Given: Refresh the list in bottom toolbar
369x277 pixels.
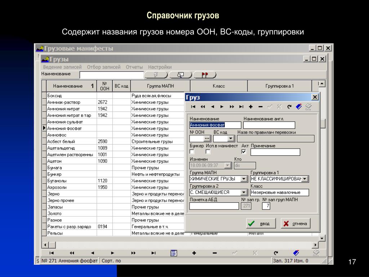Looking at the screenshot, I should click(x=276, y=253).
